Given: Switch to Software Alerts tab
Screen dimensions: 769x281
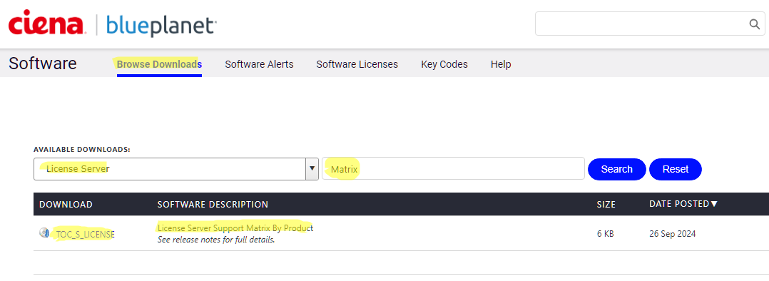Looking at the screenshot, I should 259,64.
